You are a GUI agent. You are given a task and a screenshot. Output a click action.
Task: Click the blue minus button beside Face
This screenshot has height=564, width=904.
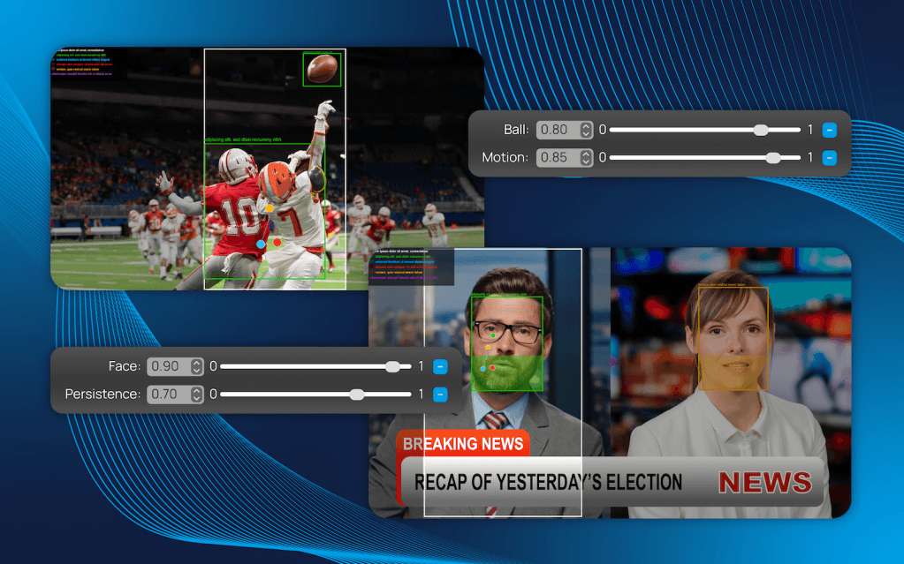click(x=440, y=366)
